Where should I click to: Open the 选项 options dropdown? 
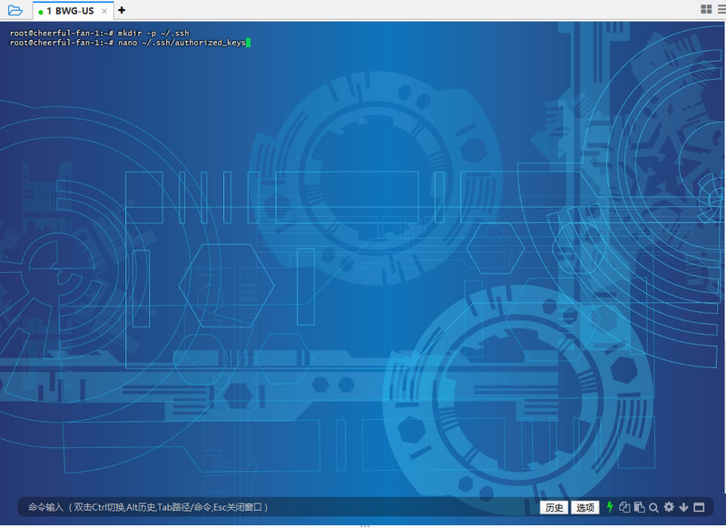(584, 507)
